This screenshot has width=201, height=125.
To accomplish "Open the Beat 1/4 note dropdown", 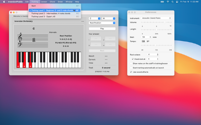I will [x=146, y=37].
